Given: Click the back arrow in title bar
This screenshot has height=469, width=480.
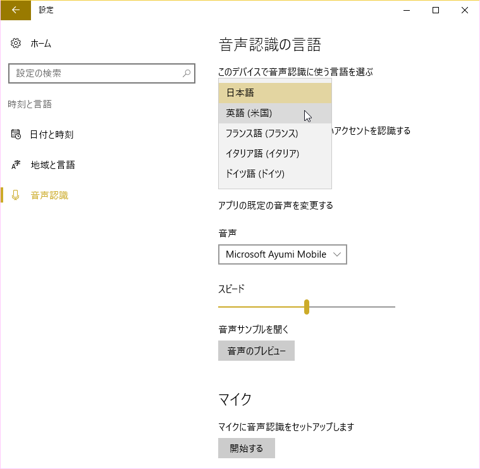Looking at the screenshot, I should [16, 10].
